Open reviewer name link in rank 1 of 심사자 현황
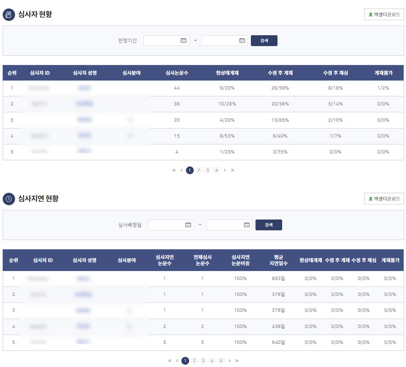Viewport: 406px width, 367px height. [84, 88]
